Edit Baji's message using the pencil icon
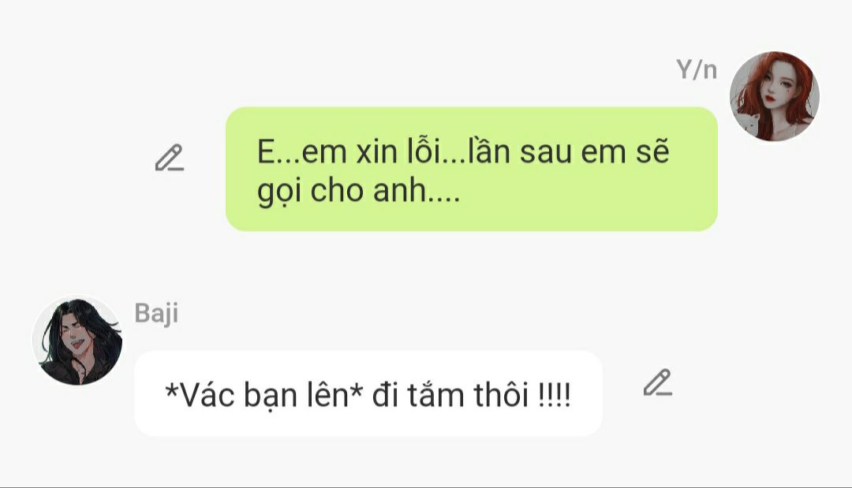Image resolution: width=852 pixels, height=488 pixels. pyautogui.click(x=657, y=382)
